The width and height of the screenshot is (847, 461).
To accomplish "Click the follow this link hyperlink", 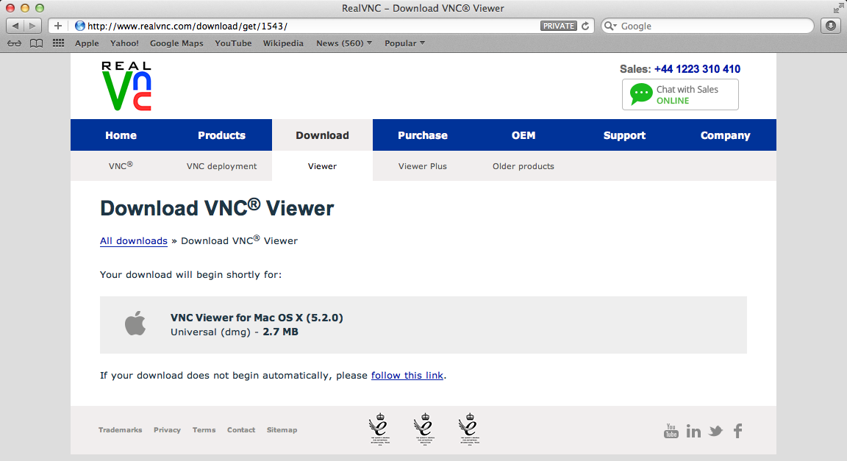I will coord(407,376).
